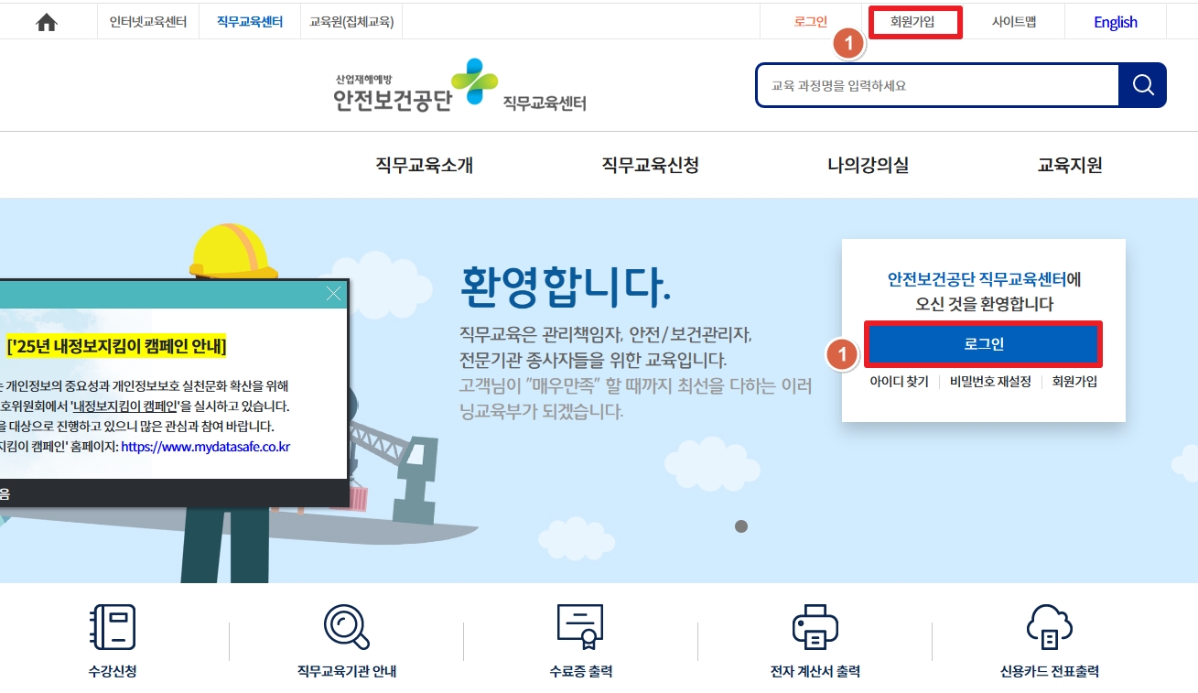Open the 나의강의실 menu

coord(868,166)
